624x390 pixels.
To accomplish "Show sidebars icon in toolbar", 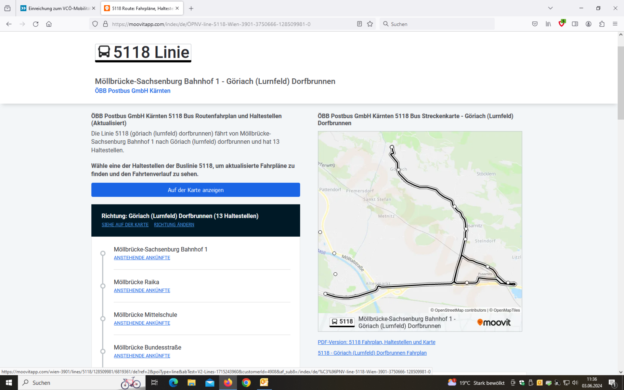I will click(x=575, y=24).
